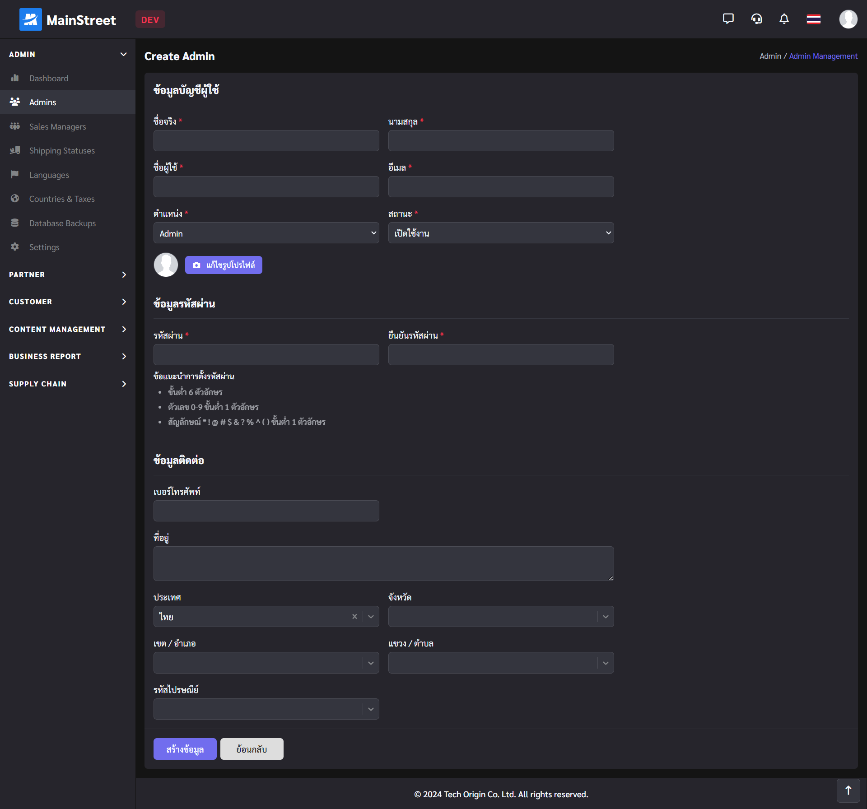The width and height of the screenshot is (867, 809).
Task: Open Countries & Taxes page
Action: pos(68,199)
